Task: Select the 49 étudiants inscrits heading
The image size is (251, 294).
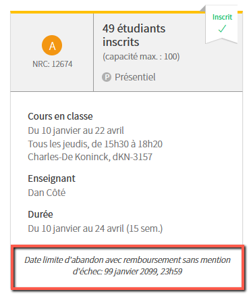Action: point(134,35)
